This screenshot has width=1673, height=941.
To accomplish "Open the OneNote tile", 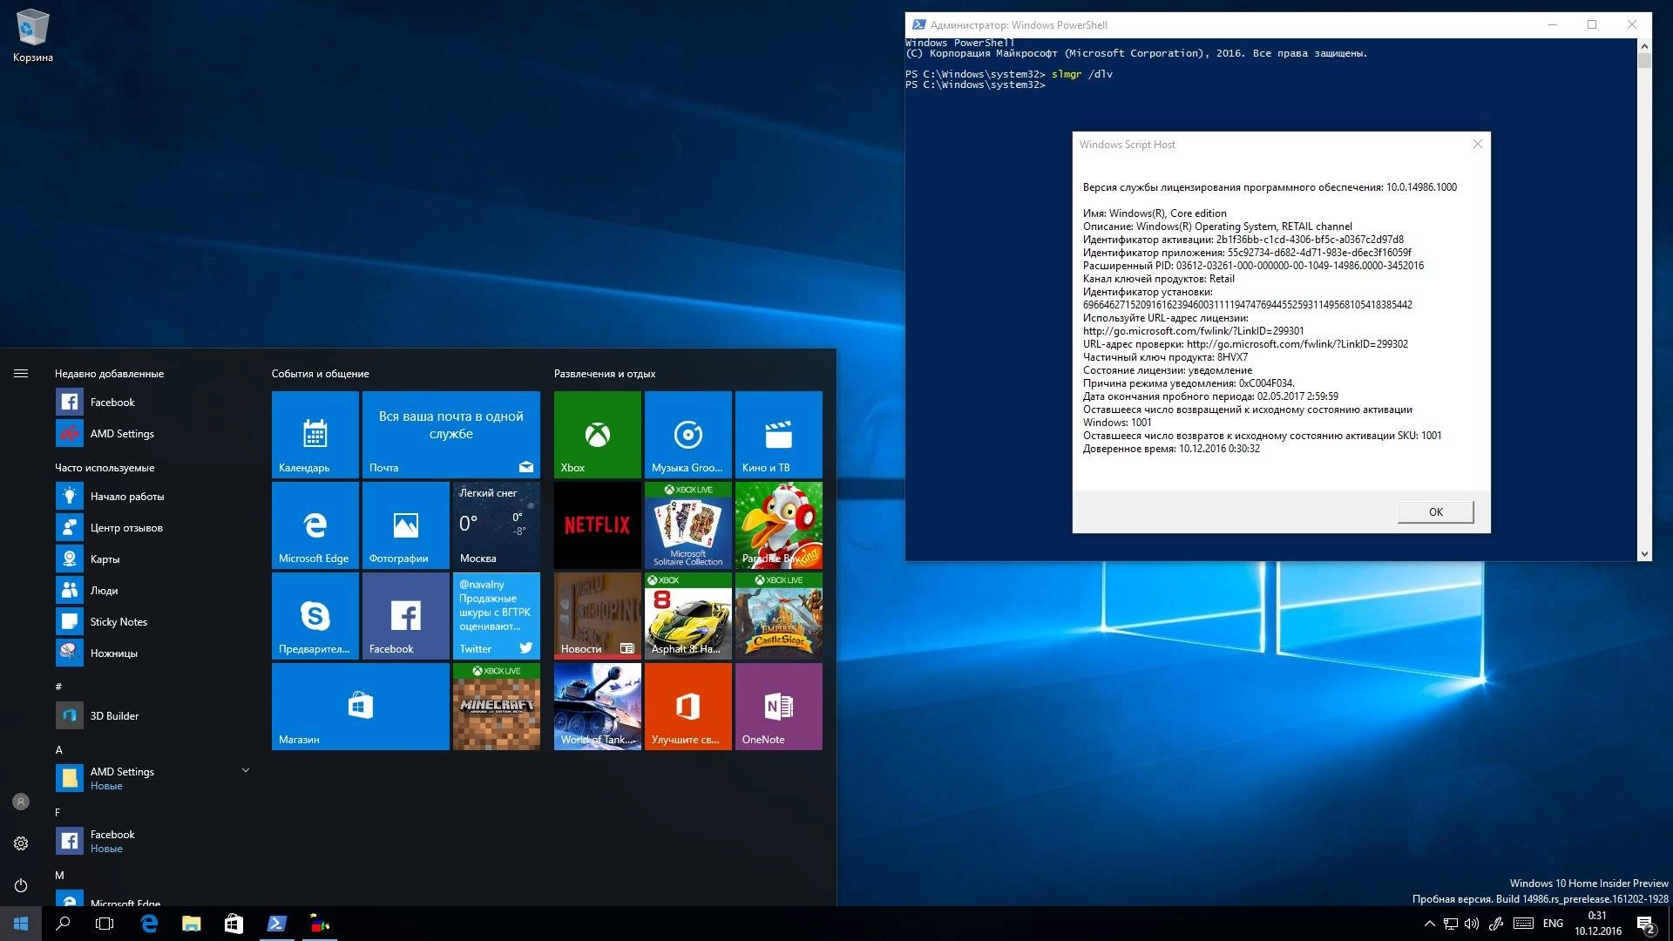I will pos(779,707).
